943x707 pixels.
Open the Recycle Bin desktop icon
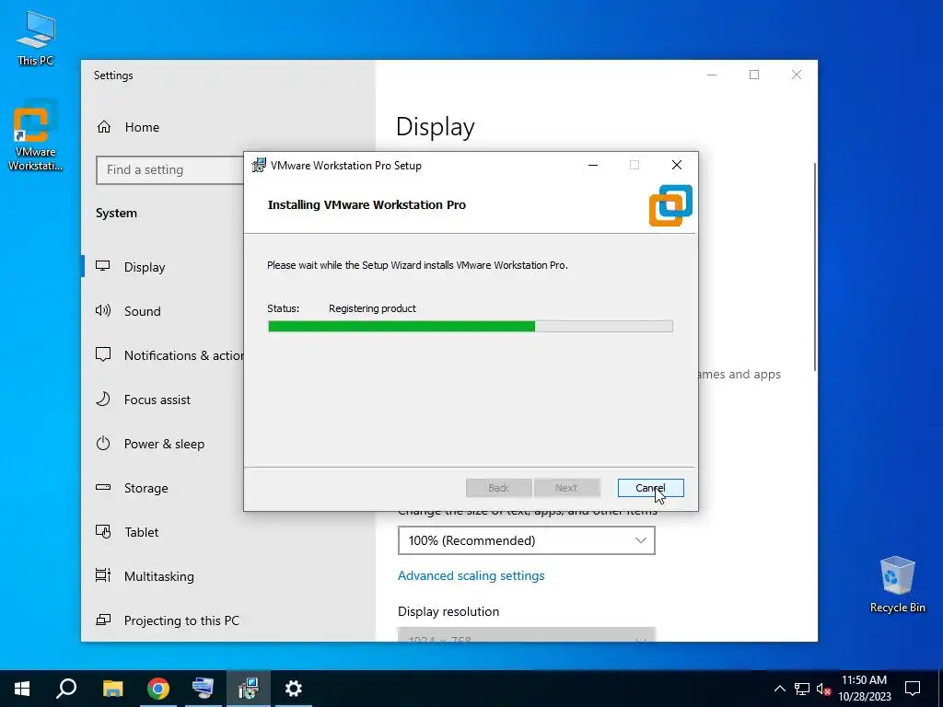[x=897, y=585]
